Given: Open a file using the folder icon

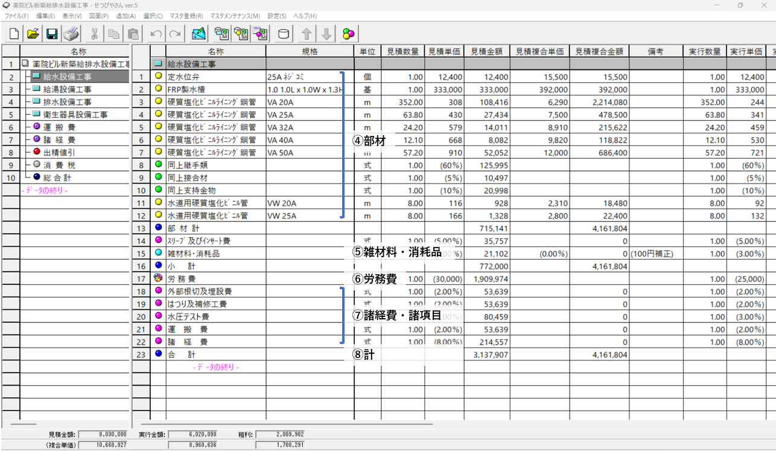Looking at the screenshot, I should tap(33, 34).
